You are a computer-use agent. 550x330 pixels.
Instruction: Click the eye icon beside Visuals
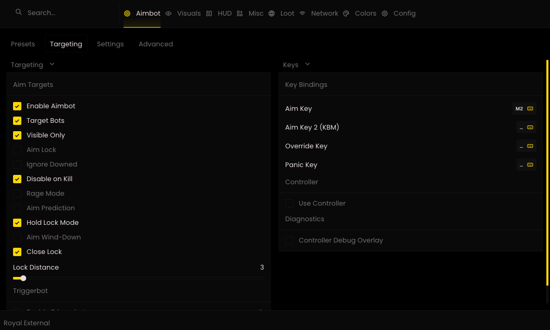168,14
